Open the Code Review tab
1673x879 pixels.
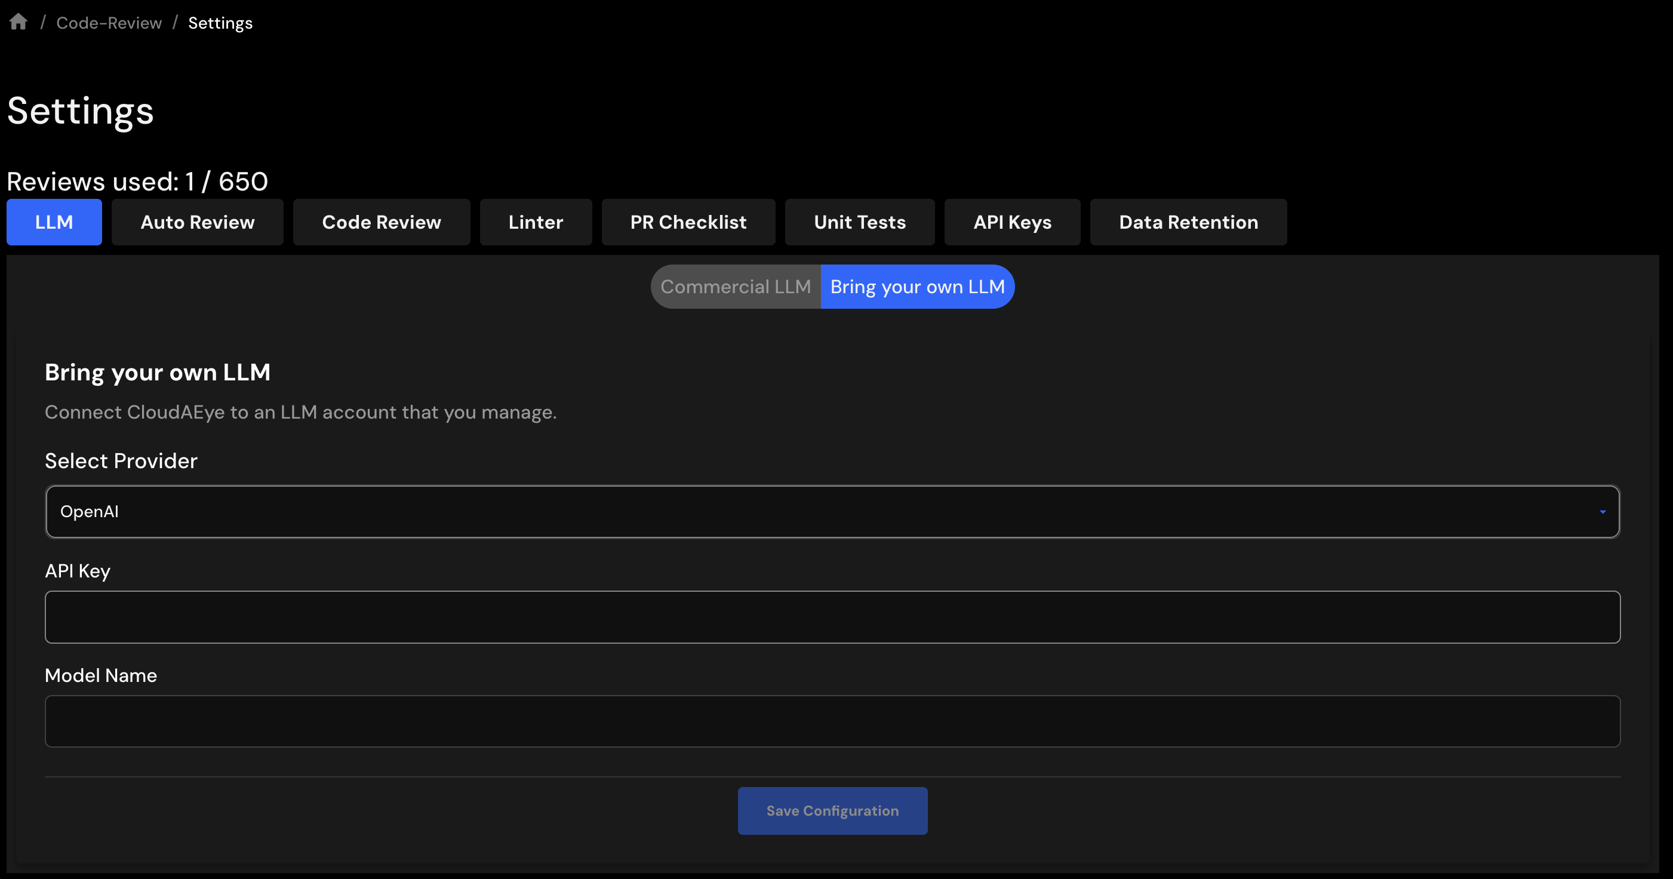[x=381, y=222]
